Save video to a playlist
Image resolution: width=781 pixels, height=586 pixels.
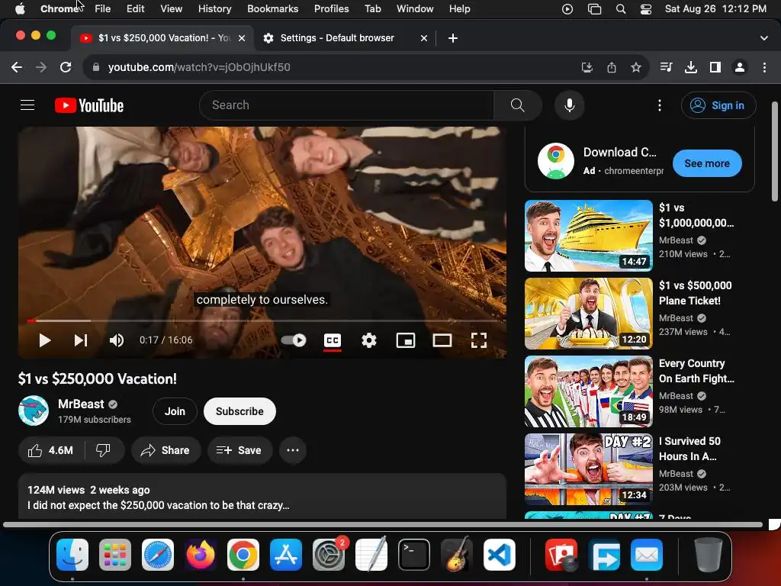click(239, 450)
